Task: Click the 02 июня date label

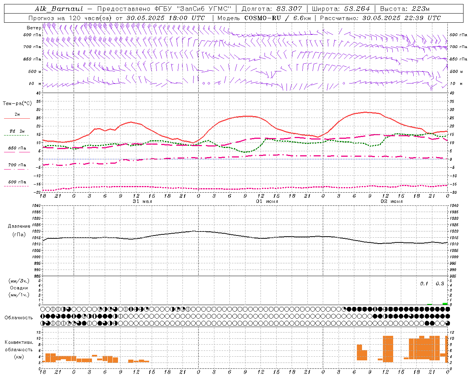Action: click(x=391, y=201)
